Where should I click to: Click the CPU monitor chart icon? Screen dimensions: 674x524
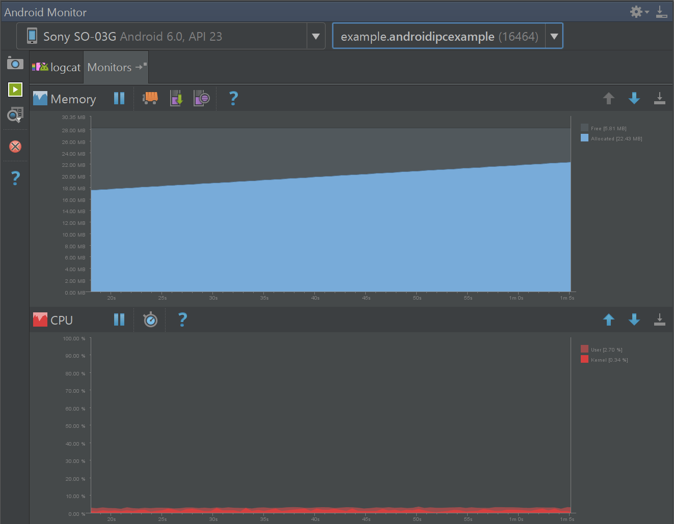tap(40, 319)
